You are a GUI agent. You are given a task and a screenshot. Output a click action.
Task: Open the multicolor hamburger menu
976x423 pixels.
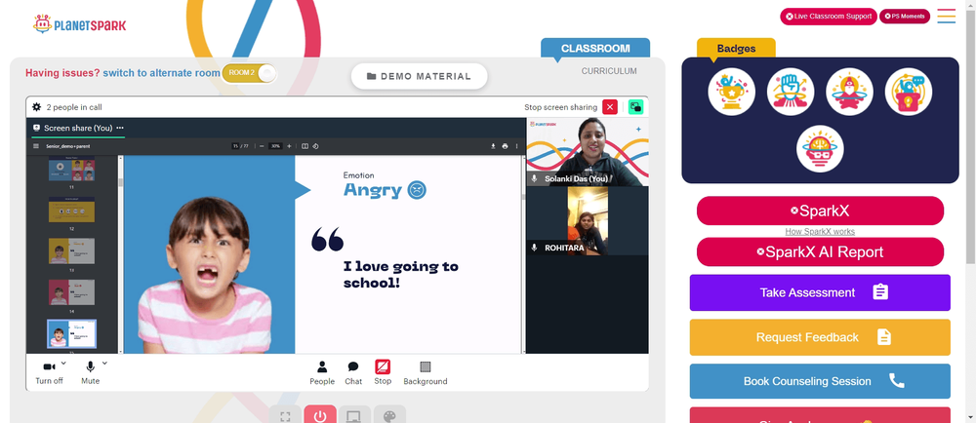[946, 17]
